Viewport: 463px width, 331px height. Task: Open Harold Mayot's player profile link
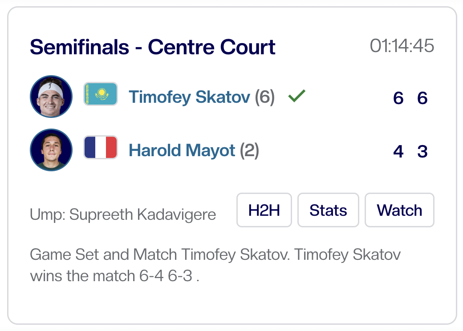[x=182, y=151]
